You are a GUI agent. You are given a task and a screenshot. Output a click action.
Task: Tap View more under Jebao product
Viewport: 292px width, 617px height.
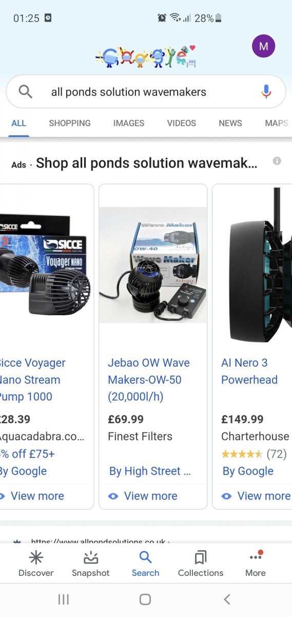coord(143,496)
